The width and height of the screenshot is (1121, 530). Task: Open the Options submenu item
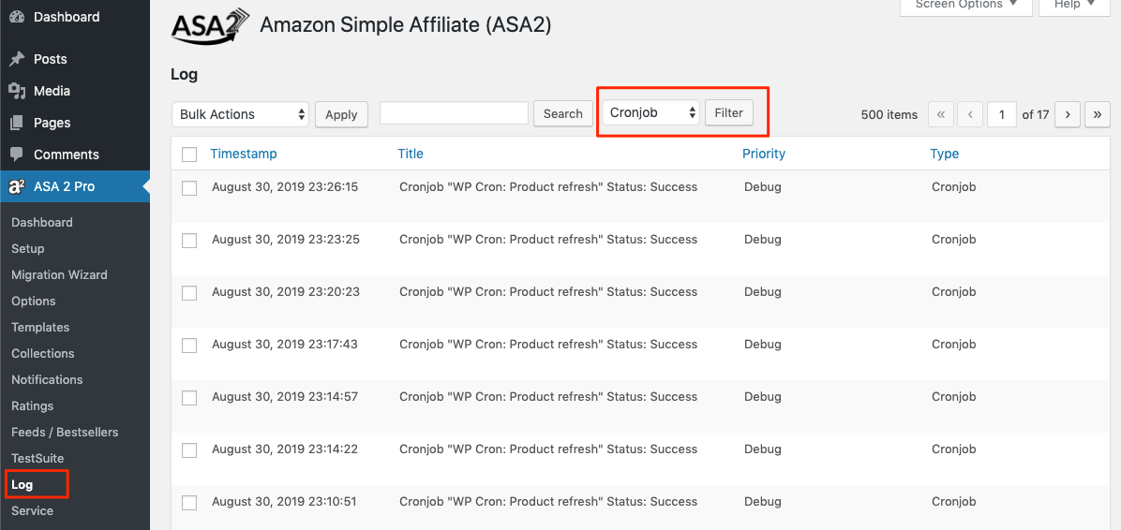point(34,302)
